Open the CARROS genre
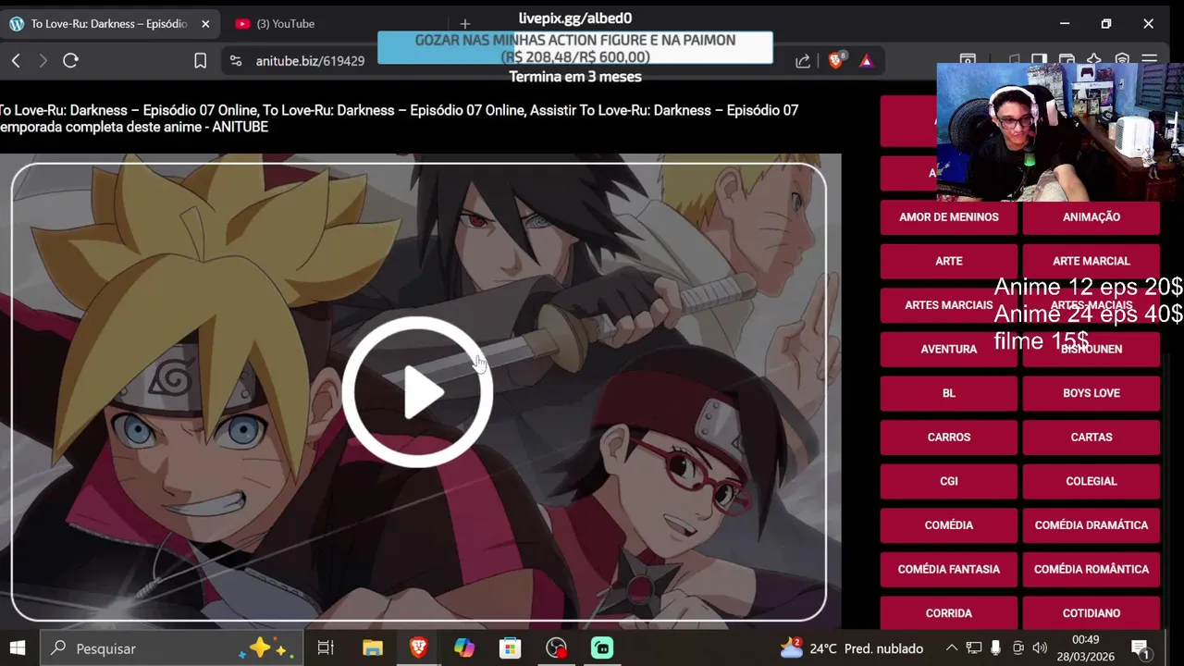This screenshot has height=666, width=1184. pyautogui.click(x=949, y=438)
